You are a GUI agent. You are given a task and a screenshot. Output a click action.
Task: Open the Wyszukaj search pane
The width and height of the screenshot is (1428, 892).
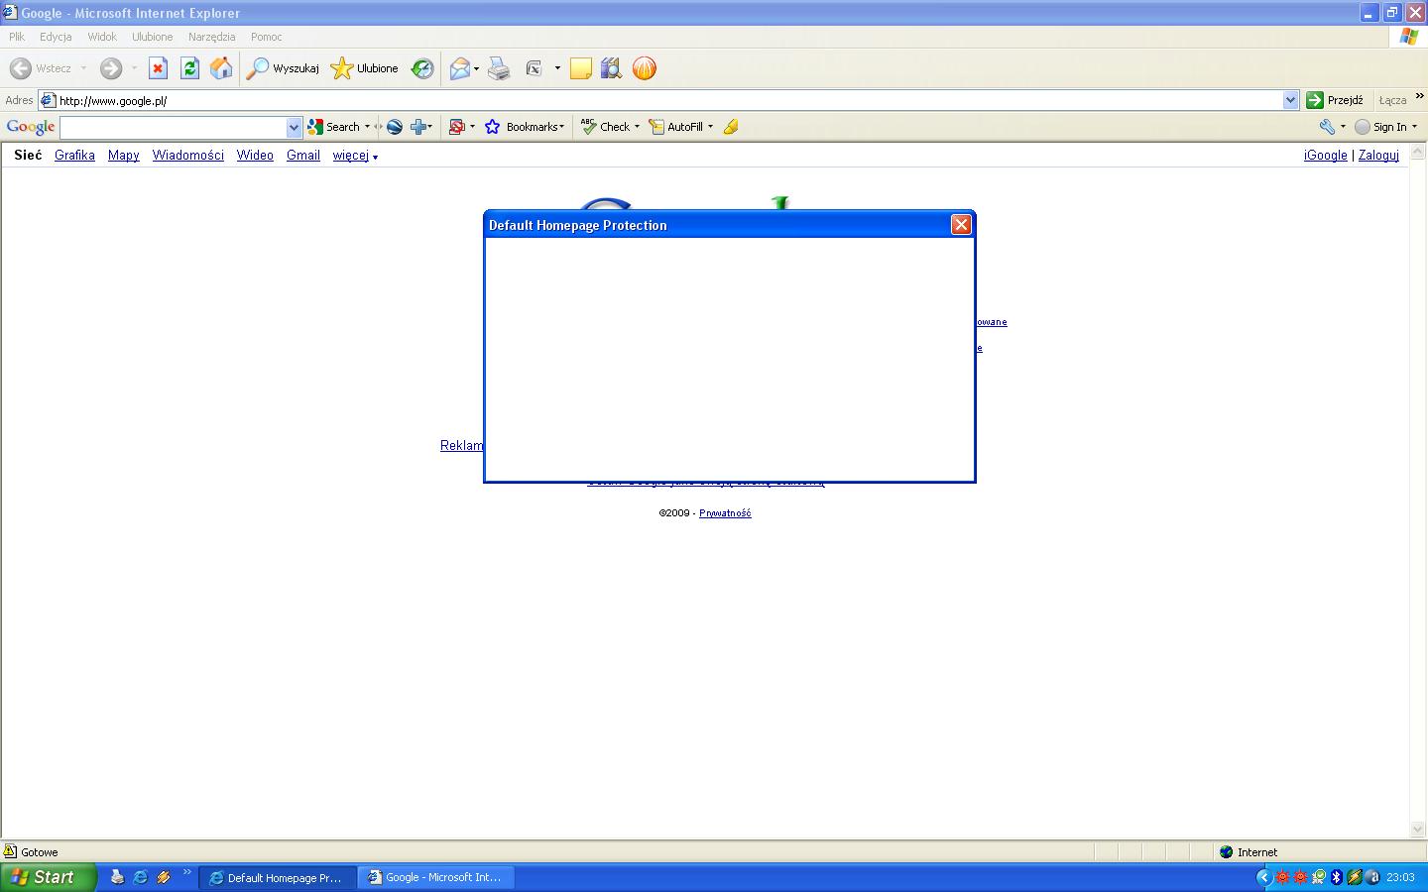(x=284, y=68)
